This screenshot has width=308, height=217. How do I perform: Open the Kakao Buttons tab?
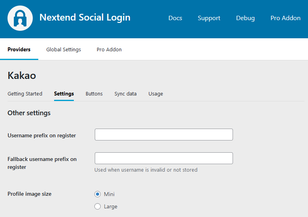point(94,94)
